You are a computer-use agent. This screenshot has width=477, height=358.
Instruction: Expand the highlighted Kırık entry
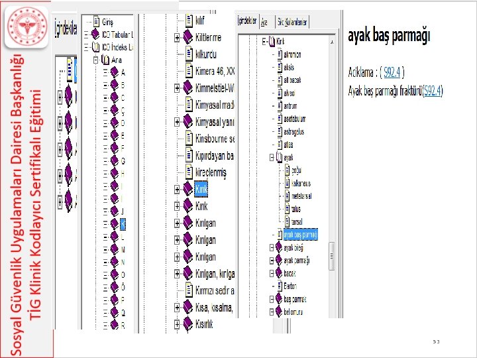click(x=177, y=190)
